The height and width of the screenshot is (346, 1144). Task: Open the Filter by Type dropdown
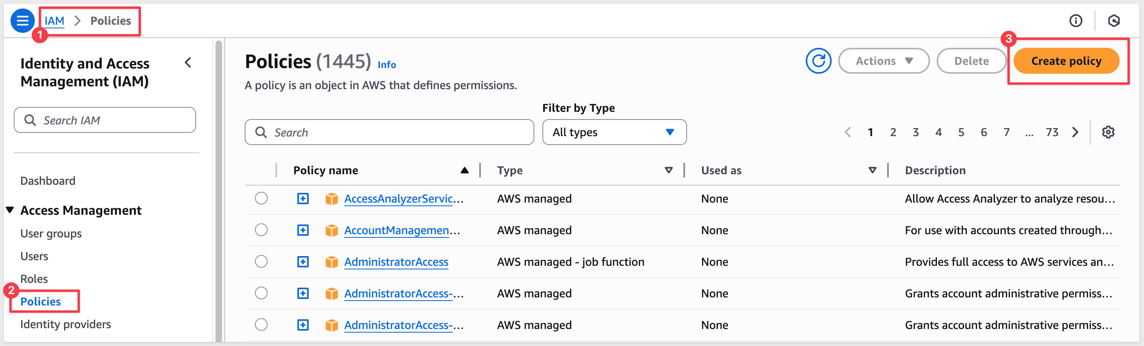tap(614, 132)
